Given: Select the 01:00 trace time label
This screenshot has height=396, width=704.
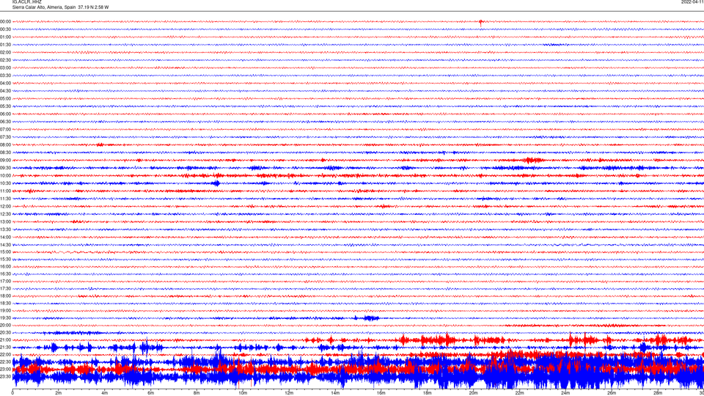Looking at the screenshot, I should click(x=5, y=37).
